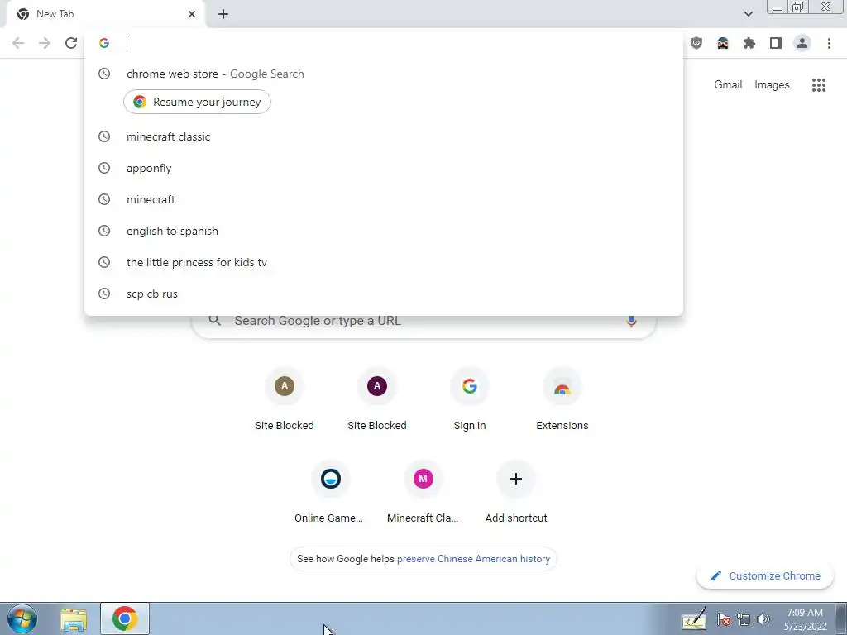847x635 pixels.
Task: Expand the tab search dropdown arrow
Action: click(x=748, y=14)
